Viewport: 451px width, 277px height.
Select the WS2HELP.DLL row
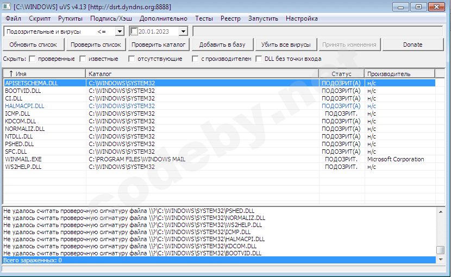pyautogui.click(x=220, y=167)
